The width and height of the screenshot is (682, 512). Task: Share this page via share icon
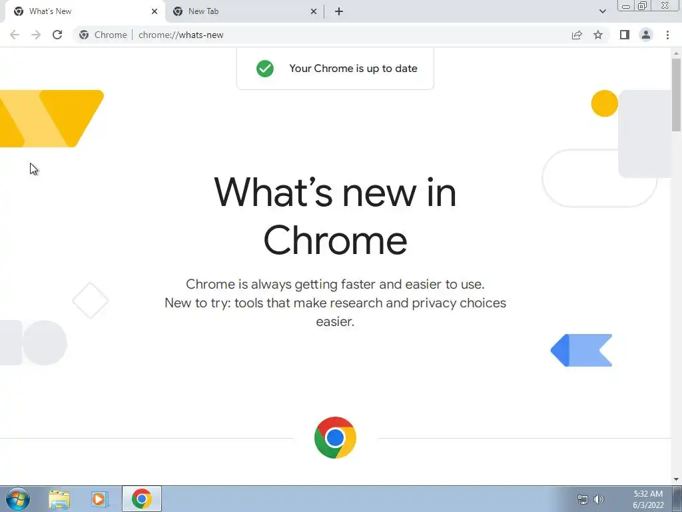coord(577,35)
